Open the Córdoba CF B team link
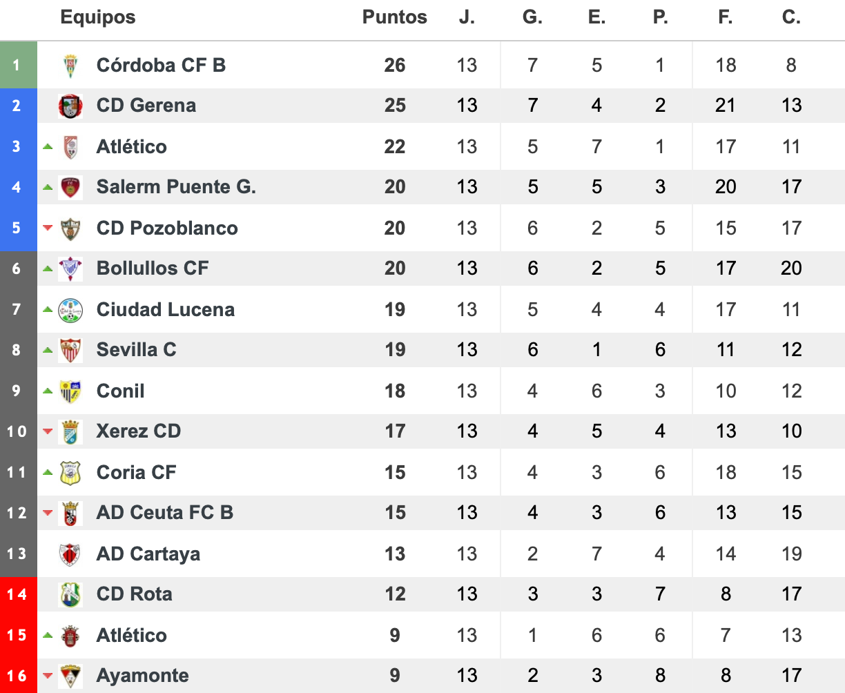The height and width of the screenshot is (693, 845). coord(161,65)
